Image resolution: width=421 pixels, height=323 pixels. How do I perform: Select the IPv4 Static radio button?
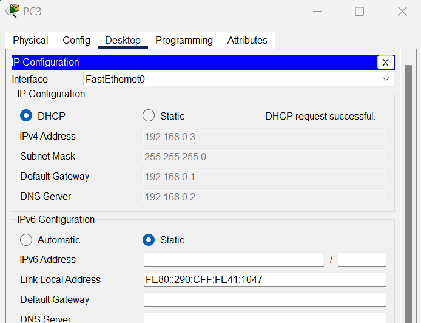(149, 115)
